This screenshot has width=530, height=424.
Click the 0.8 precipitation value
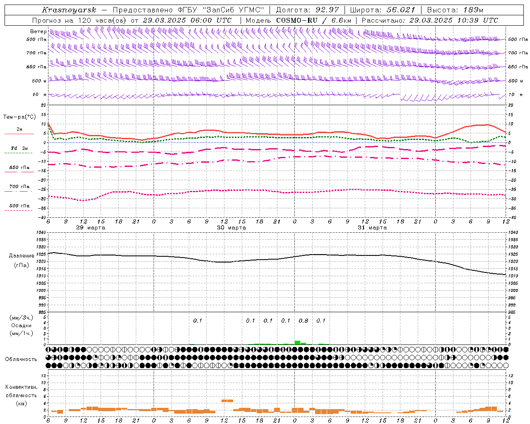(304, 320)
